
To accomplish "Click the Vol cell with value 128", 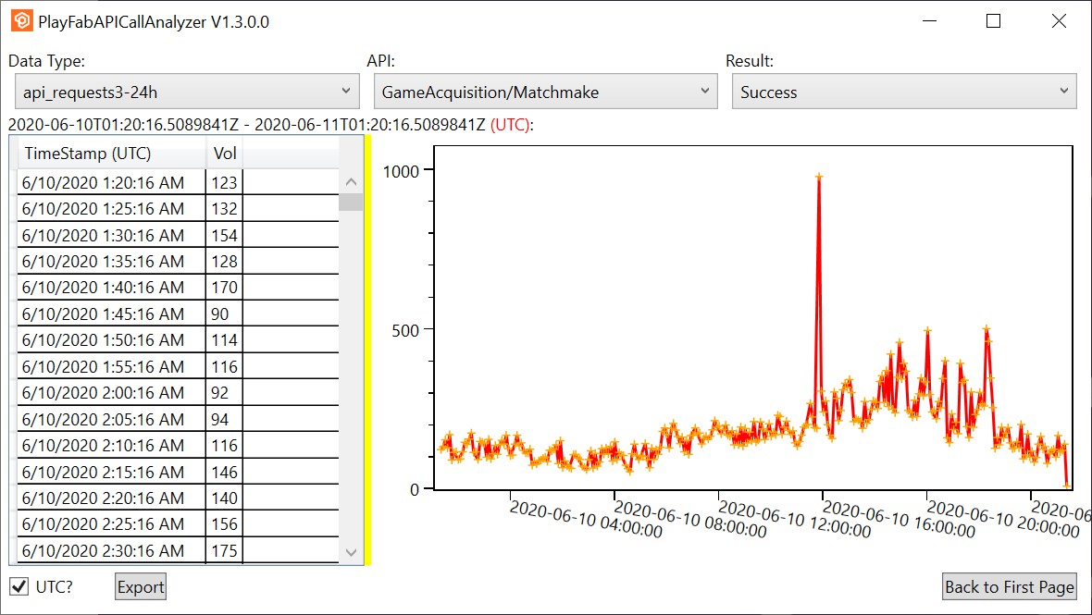I will click(x=224, y=261).
